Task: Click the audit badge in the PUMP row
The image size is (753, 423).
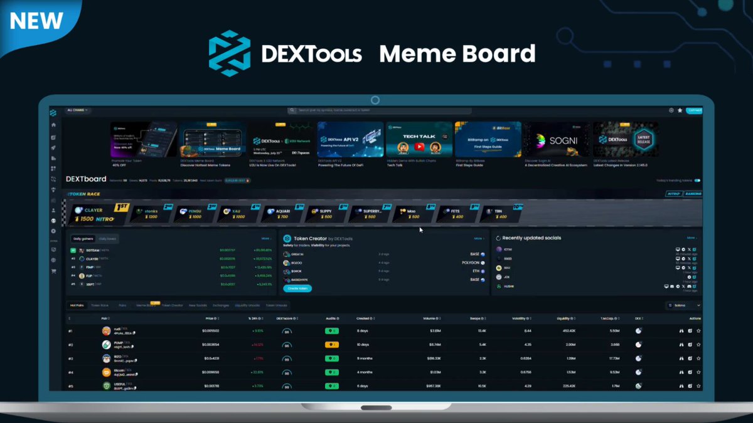Action: coord(331,345)
